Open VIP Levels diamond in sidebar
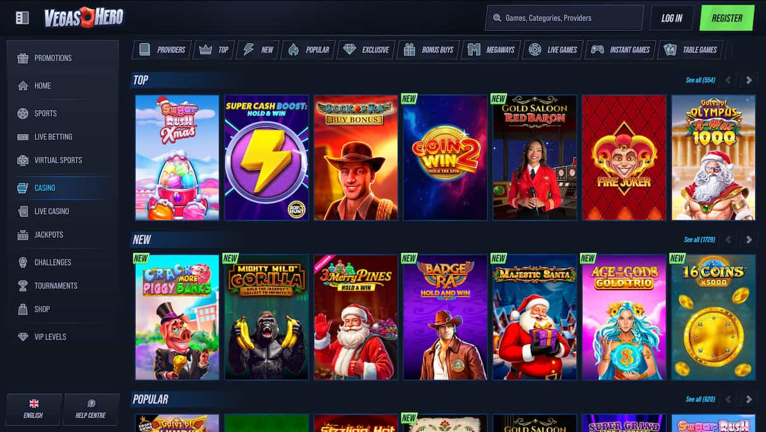This screenshot has height=432, width=766. pyautogui.click(x=23, y=337)
